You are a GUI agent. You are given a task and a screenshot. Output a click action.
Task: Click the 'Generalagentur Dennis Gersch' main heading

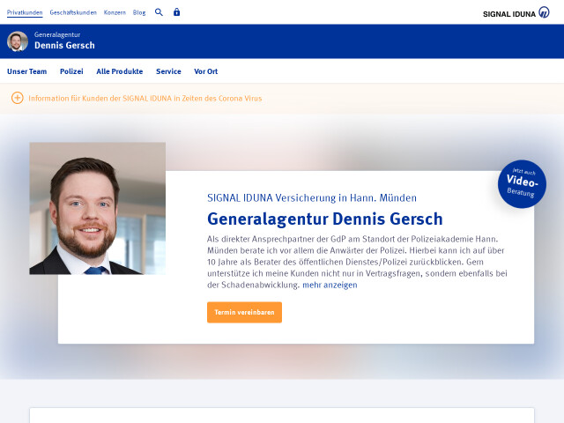click(x=325, y=219)
